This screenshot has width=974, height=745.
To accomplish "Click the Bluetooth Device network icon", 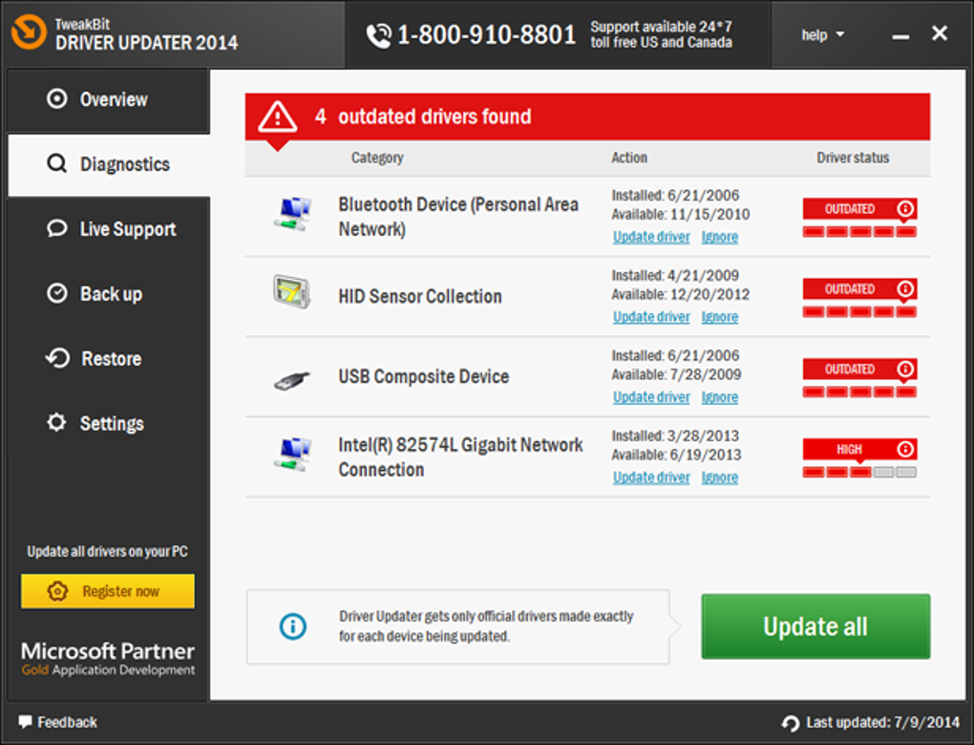I will (x=292, y=215).
